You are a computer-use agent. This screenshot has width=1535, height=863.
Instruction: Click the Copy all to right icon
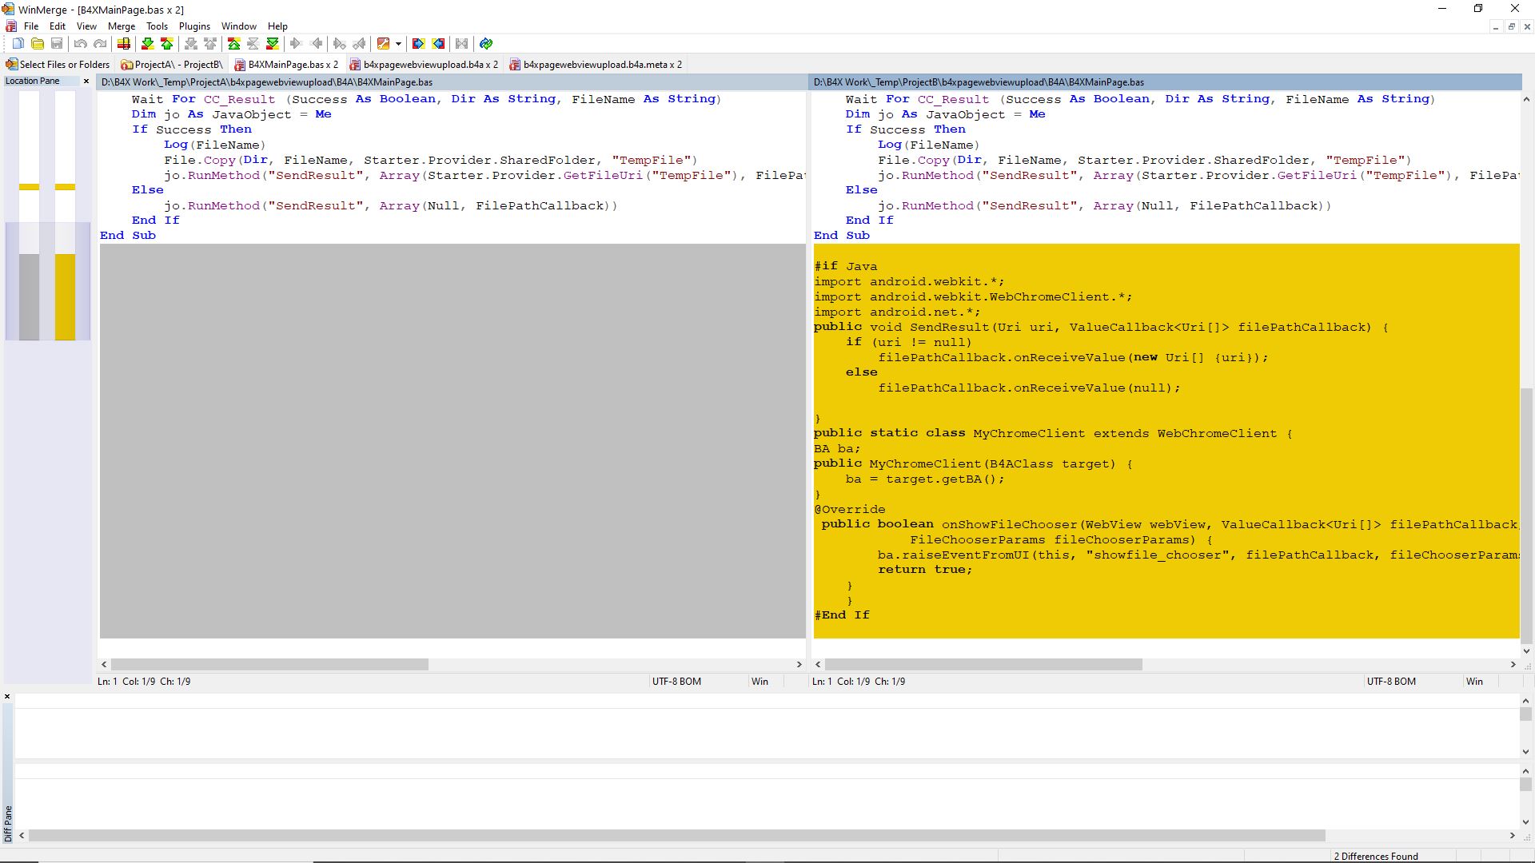tap(418, 44)
